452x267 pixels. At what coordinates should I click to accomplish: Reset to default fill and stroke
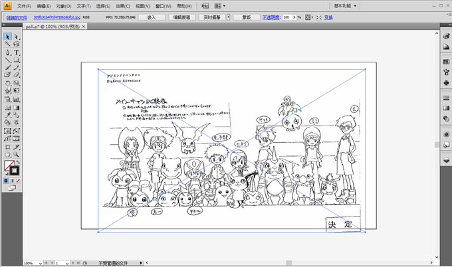pyautogui.click(x=7, y=173)
